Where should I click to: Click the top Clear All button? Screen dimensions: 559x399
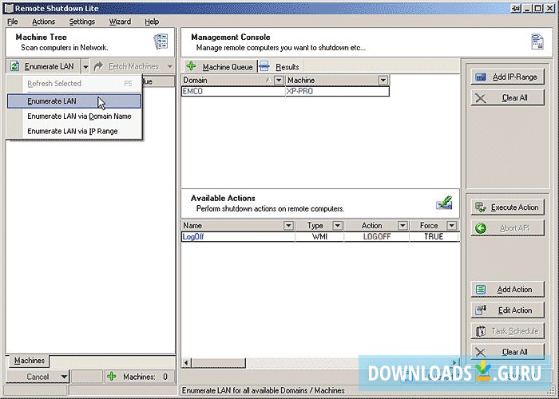(x=508, y=97)
